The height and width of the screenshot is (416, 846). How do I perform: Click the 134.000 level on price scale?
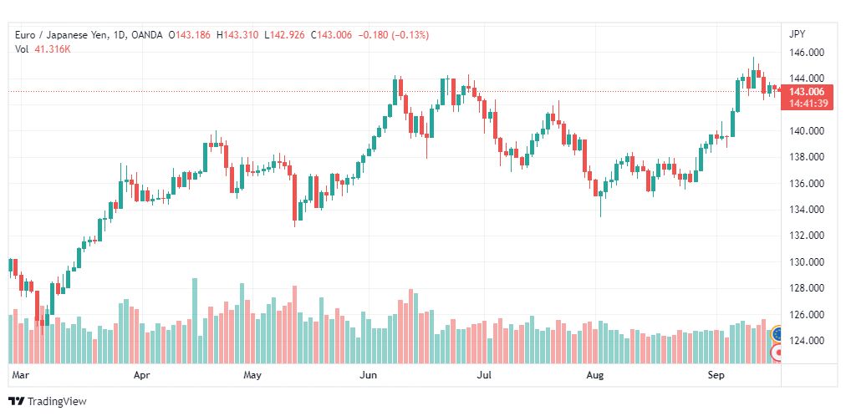click(807, 210)
